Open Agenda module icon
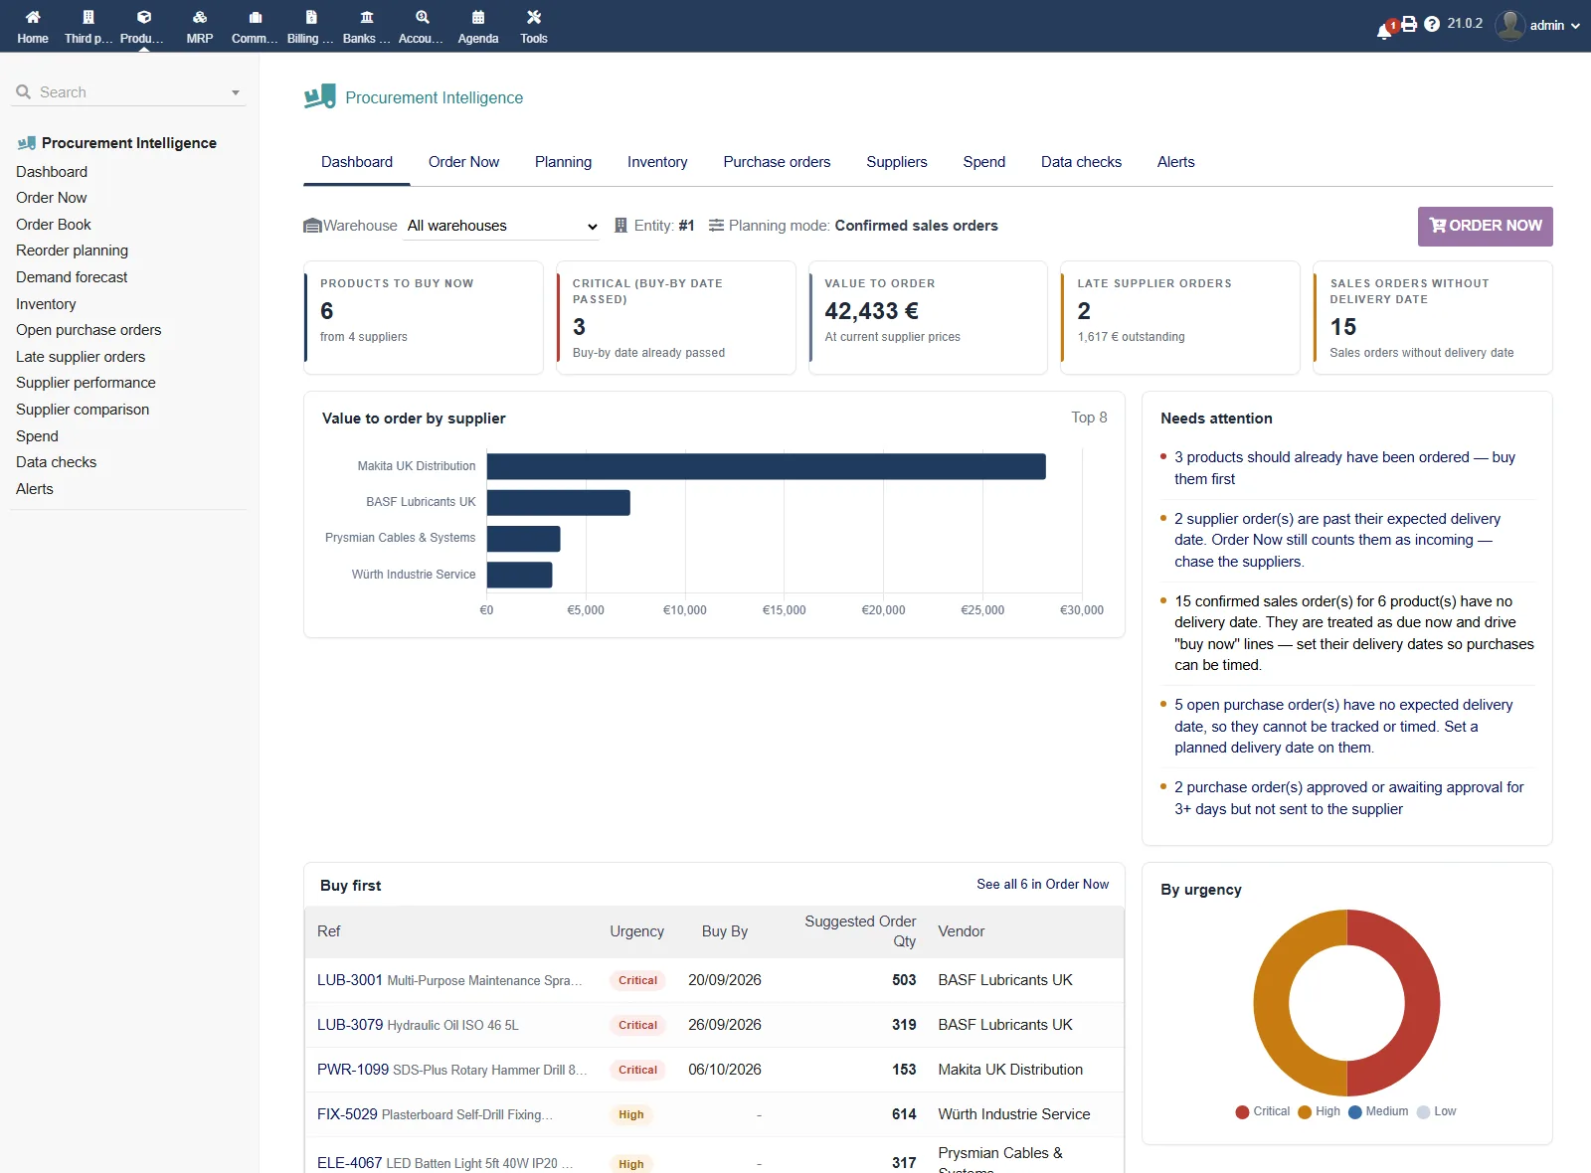Screen dimensions: 1591x1173 [478, 17]
